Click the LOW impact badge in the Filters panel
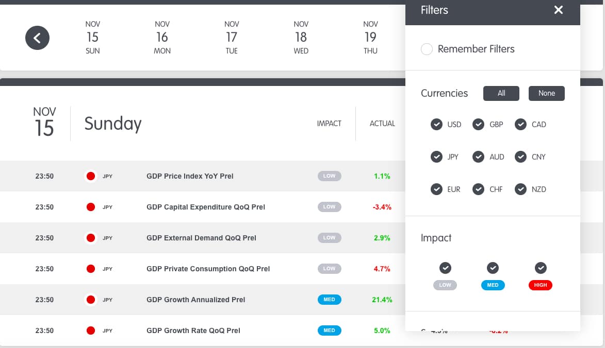This screenshot has width=605, height=348. (445, 285)
